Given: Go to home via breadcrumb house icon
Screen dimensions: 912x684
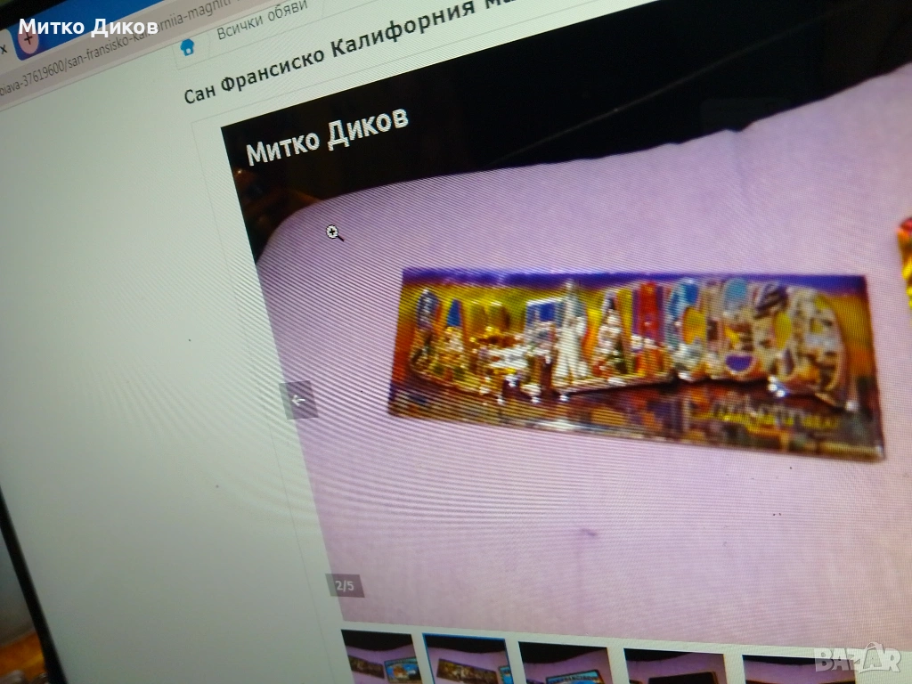Looking at the screenshot, I should (x=188, y=47).
